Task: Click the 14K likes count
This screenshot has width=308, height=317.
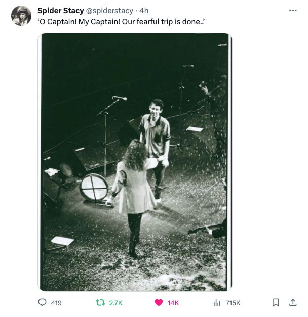Action: [173, 303]
